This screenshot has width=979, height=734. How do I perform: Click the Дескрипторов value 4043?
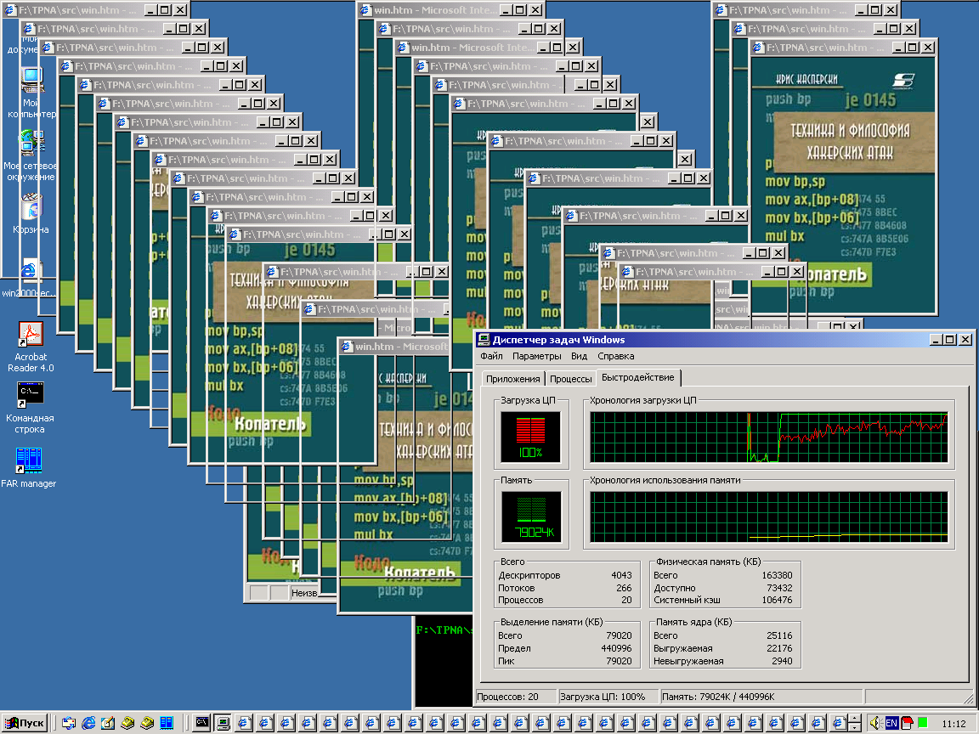pyautogui.click(x=621, y=575)
